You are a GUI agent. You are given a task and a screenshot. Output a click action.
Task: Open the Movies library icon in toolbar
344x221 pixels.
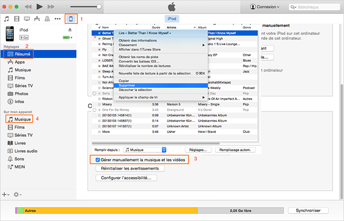click(x=16, y=19)
